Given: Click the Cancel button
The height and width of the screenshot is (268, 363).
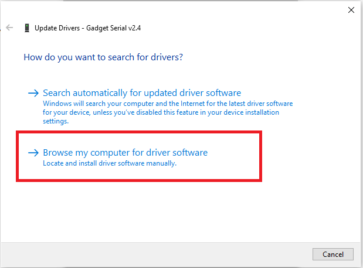Looking at the screenshot, I should (333, 254).
